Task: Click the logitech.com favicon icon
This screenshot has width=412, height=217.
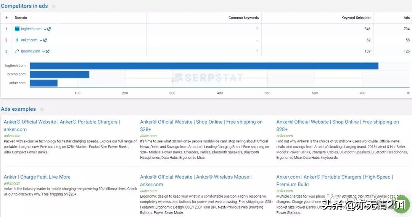Action: click(17, 29)
